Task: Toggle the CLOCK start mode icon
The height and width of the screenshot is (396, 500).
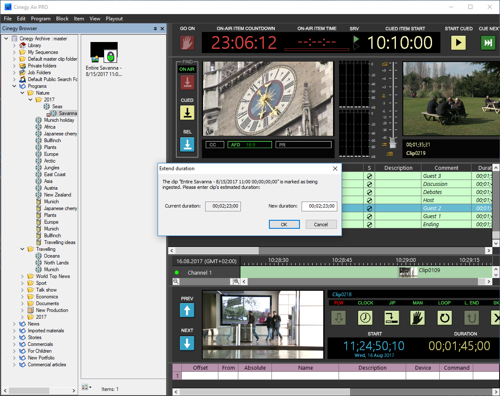Action: [x=365, y=317]
